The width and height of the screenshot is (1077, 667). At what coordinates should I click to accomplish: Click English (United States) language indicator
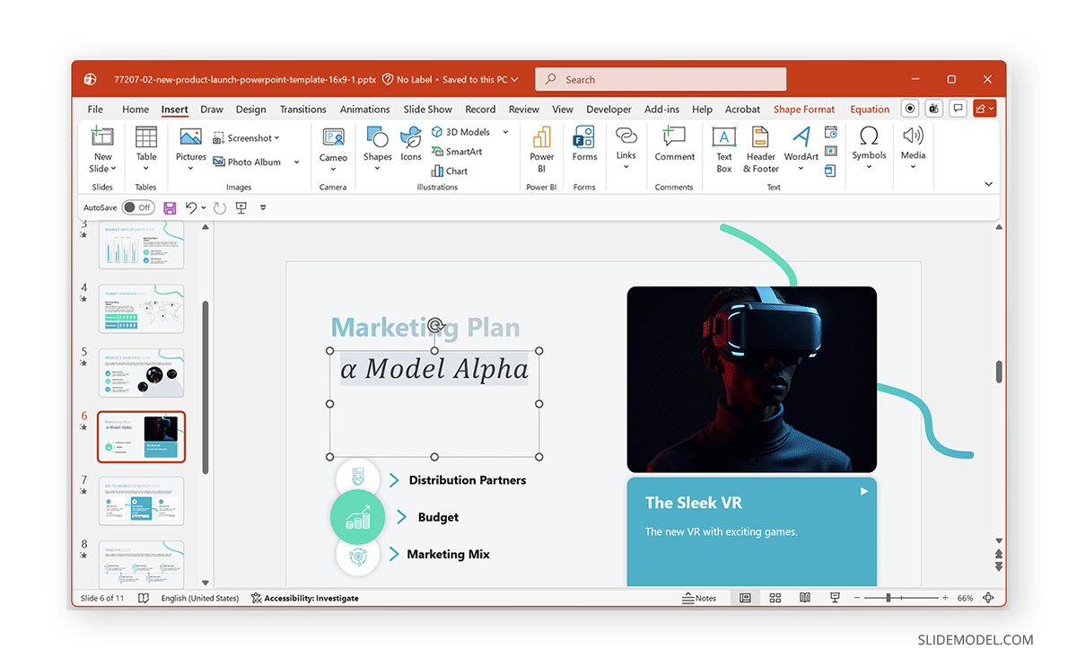coord(200,598)
